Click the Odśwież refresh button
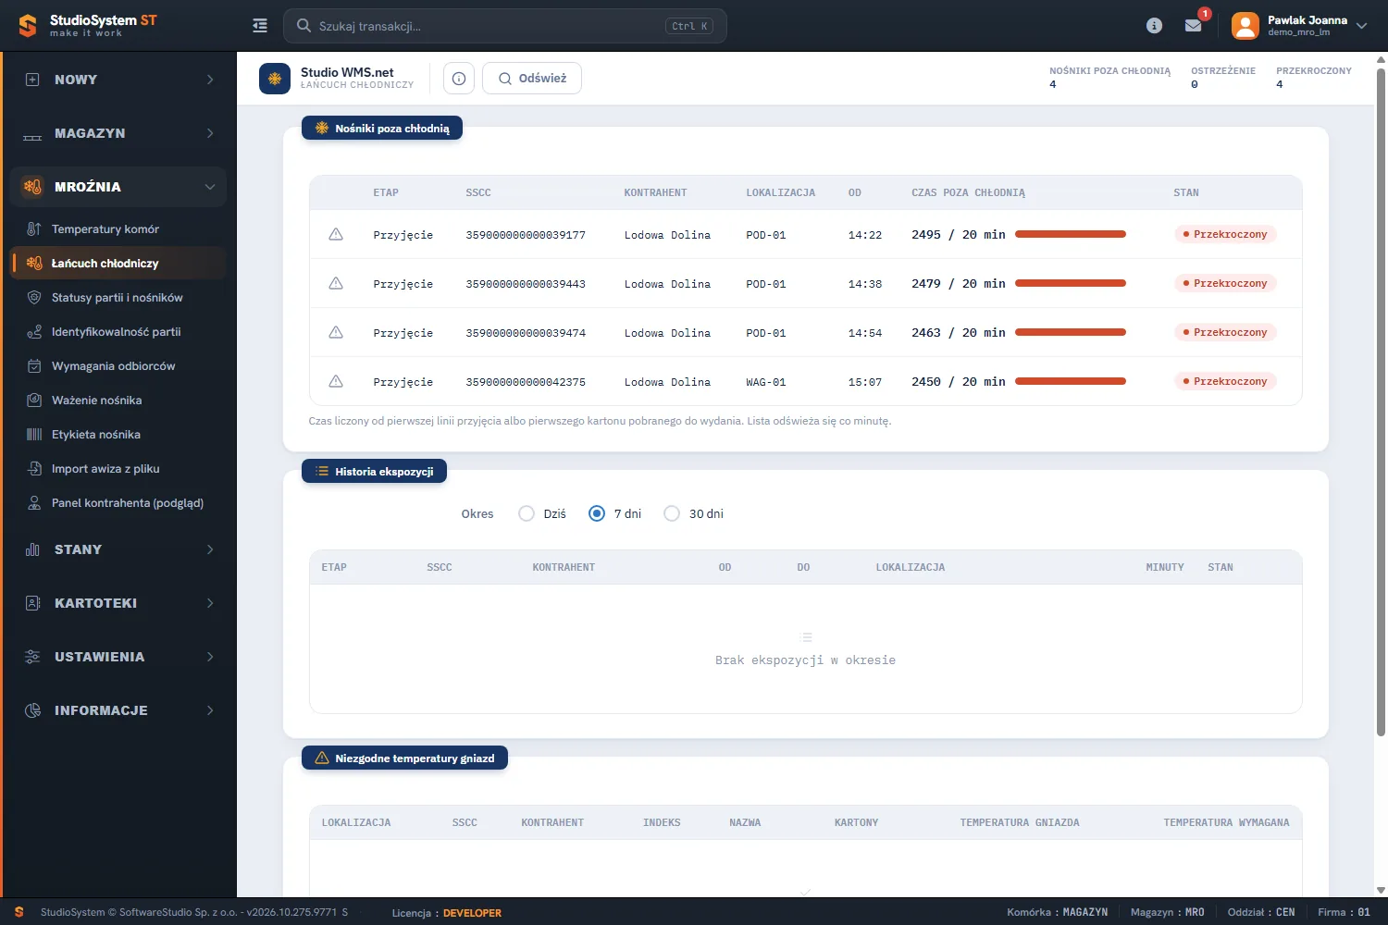Screen dimensions: 1388x925 [532, 79]
